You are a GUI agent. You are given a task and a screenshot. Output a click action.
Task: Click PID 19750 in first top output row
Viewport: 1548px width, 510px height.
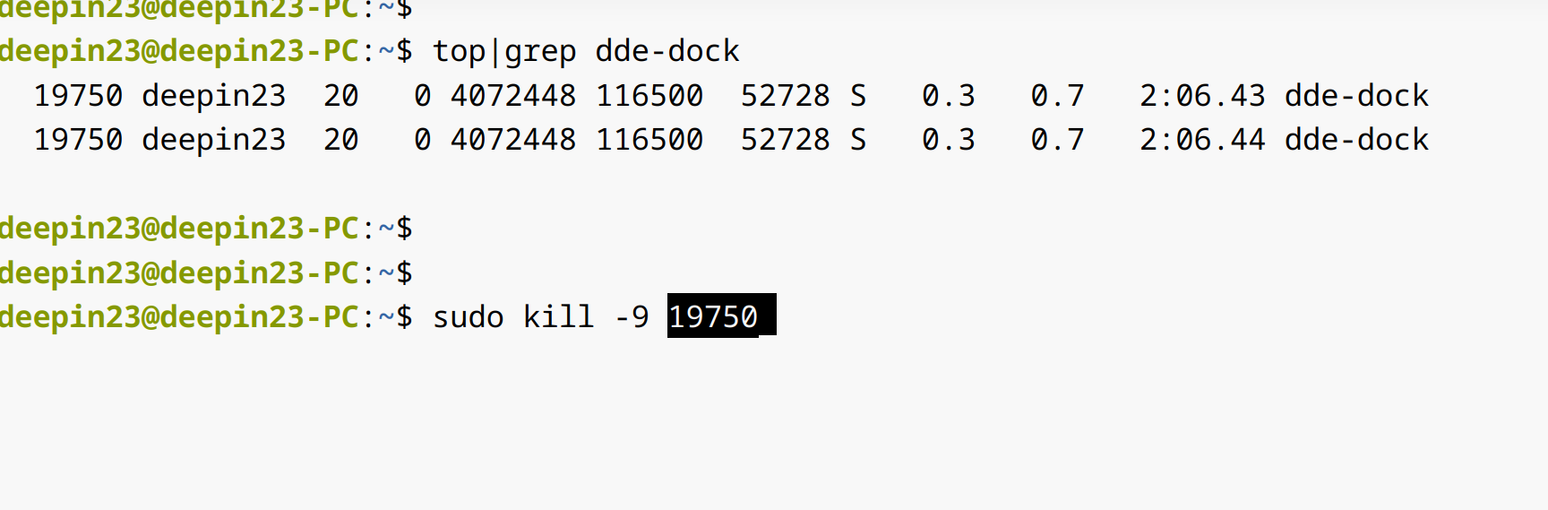(x=78, y=95)
